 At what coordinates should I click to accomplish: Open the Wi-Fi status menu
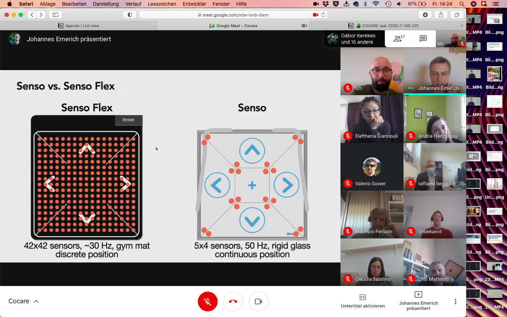point(376,4)
